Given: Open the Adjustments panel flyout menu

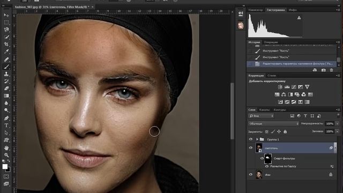Looking at the screenshot, I should [338, 76].
